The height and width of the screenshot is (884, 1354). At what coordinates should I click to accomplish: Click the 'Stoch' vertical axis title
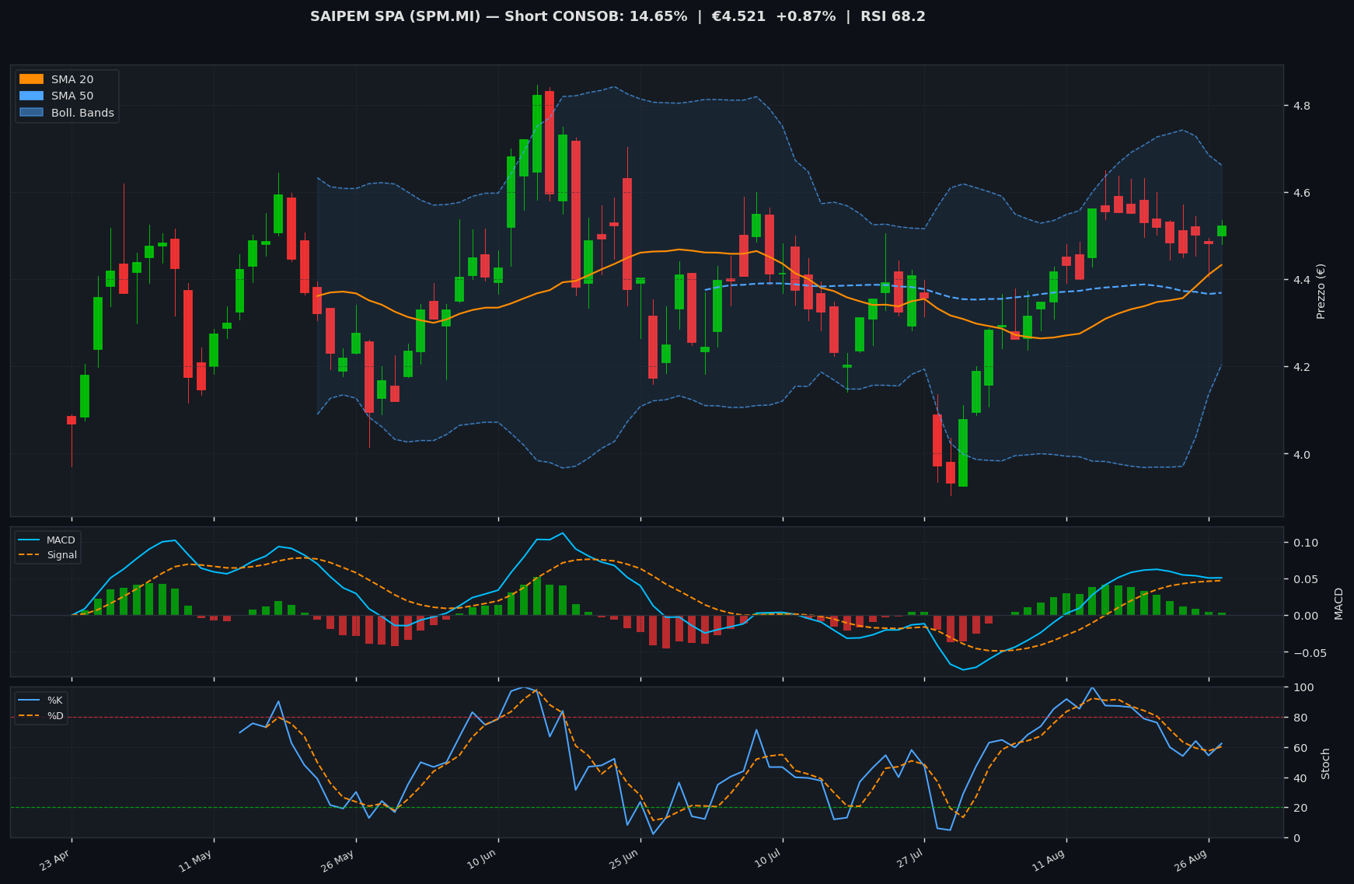coord(1326,763)
